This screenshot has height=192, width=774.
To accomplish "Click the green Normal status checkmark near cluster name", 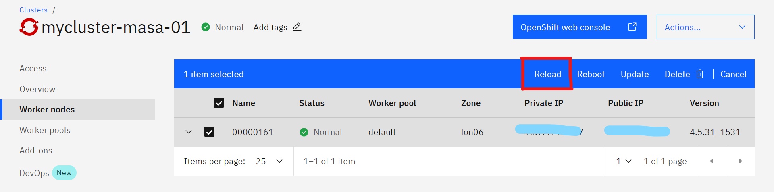I will coord(206,27).
